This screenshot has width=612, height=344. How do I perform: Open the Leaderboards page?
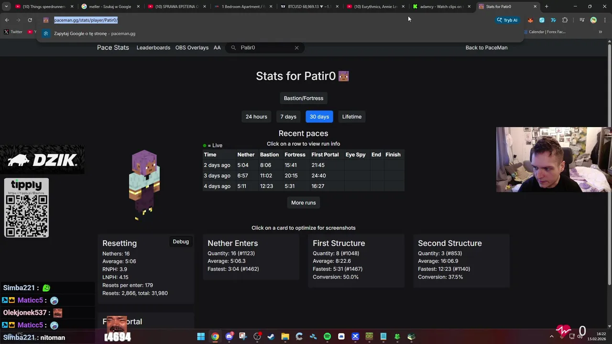[153, 48]
